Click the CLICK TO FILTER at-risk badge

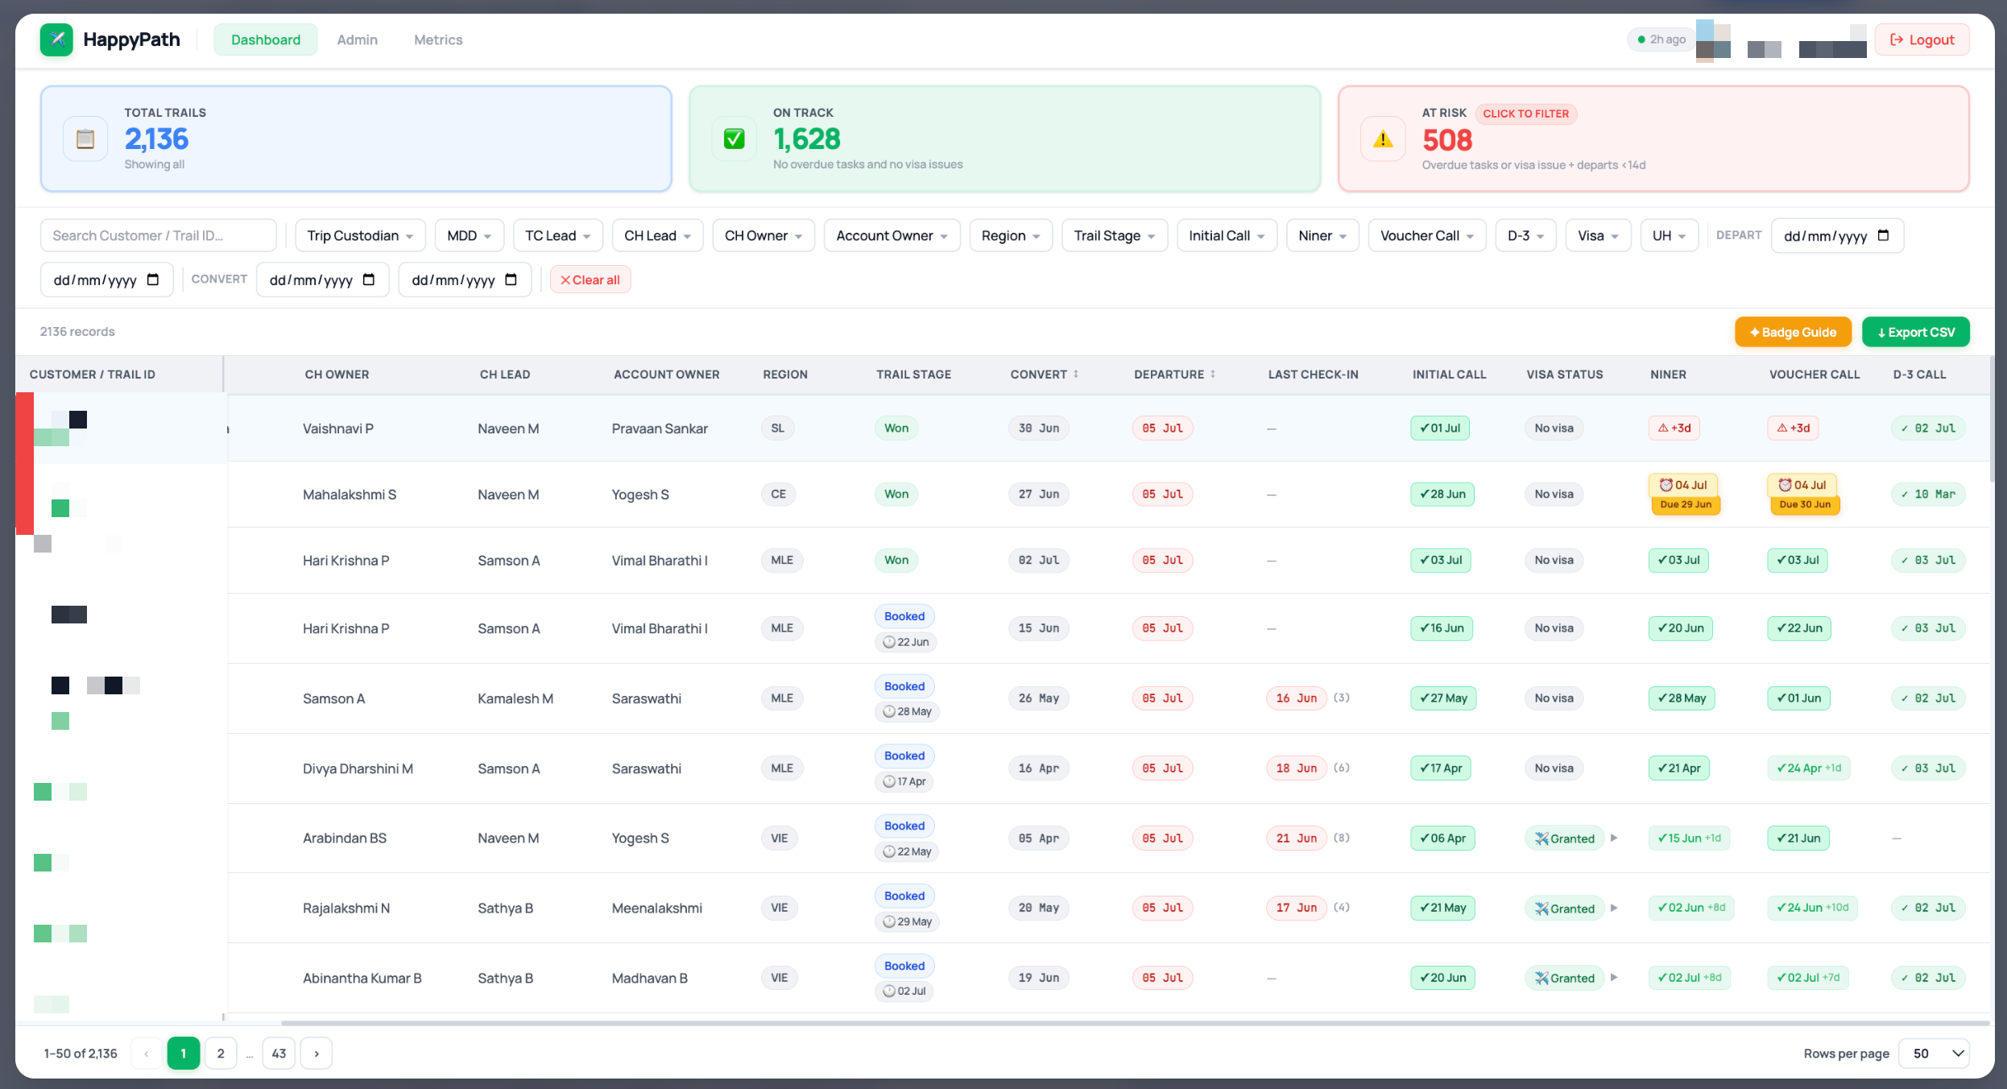click(x=1525, y=114)
